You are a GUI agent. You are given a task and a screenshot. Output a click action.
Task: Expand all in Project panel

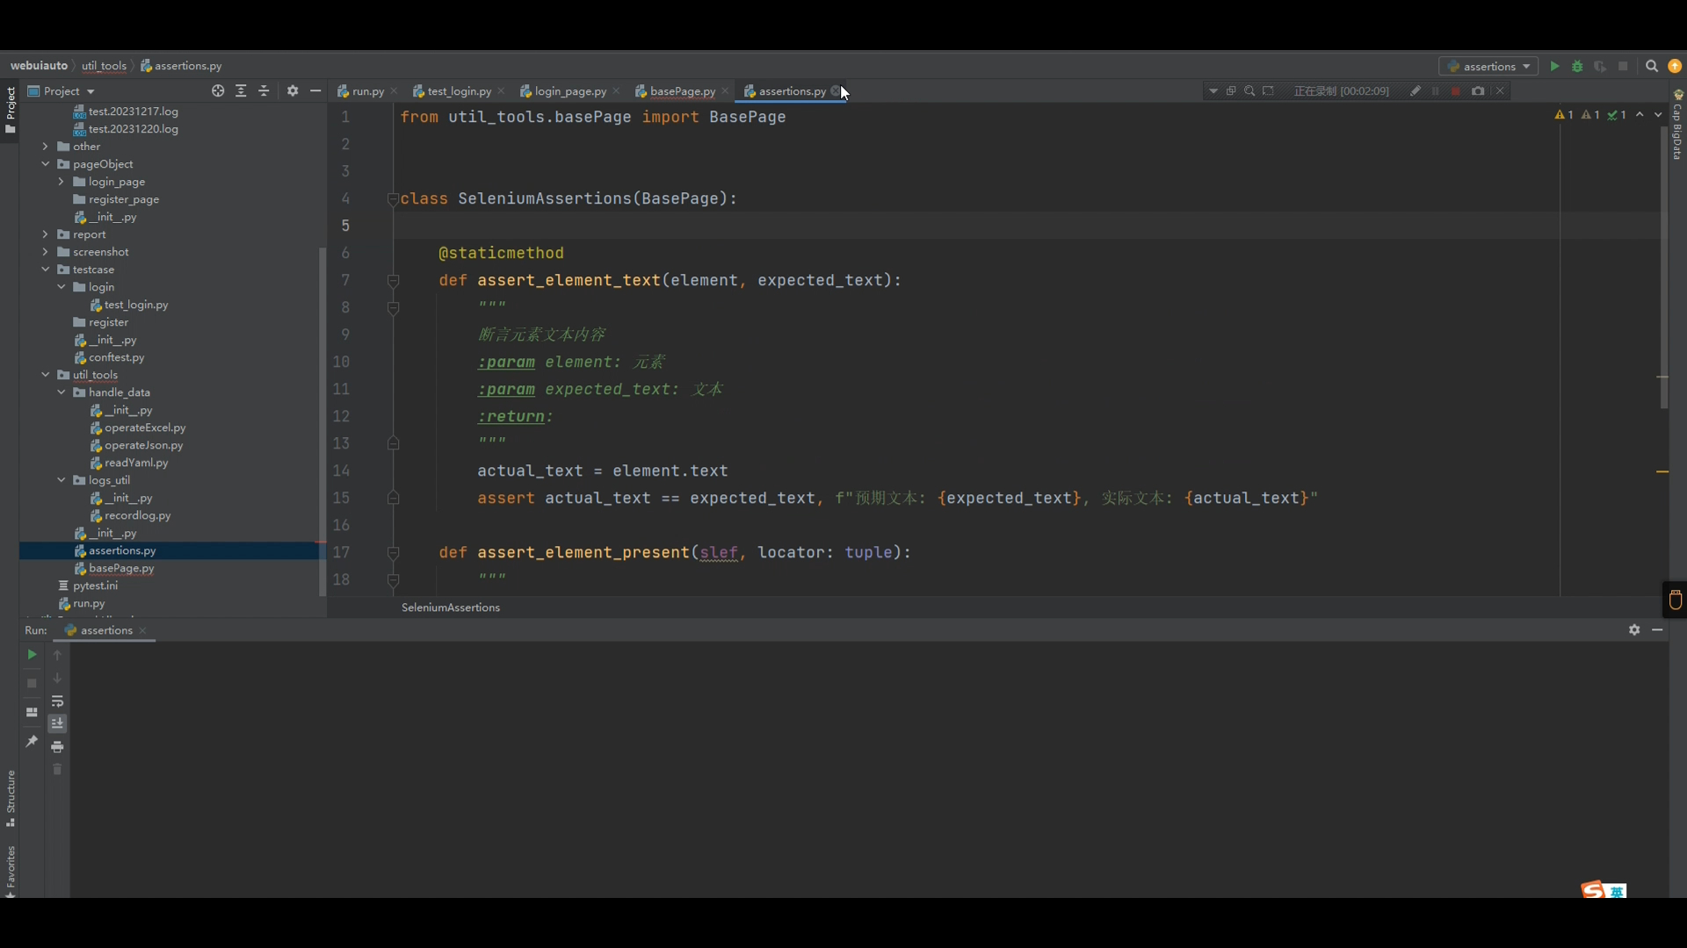[x=241, y=90]
